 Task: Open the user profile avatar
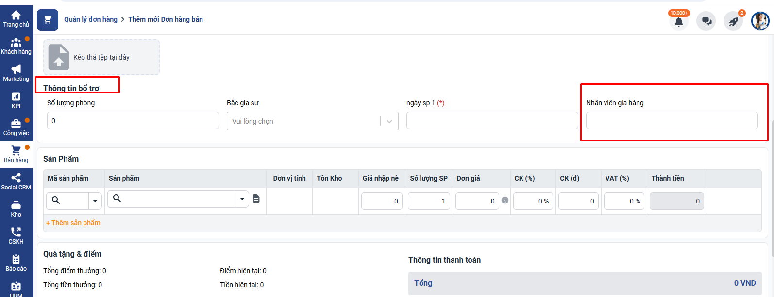[760, 21]
